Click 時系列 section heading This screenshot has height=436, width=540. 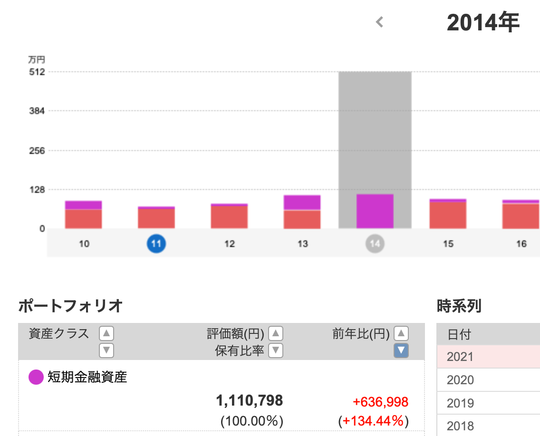(459, 306)
